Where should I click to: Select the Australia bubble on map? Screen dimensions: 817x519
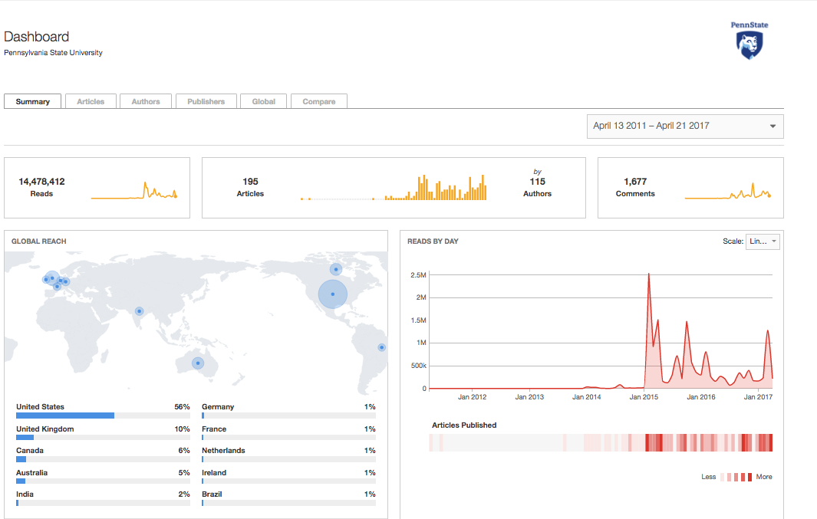[x=198, y=363]
